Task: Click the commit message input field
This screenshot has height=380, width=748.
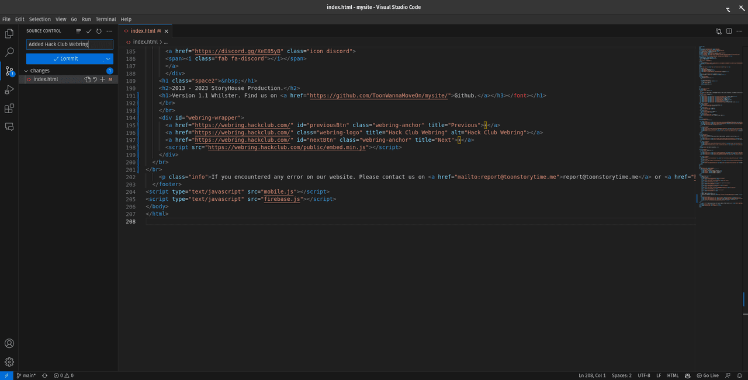Action: (x=69, y=44)
